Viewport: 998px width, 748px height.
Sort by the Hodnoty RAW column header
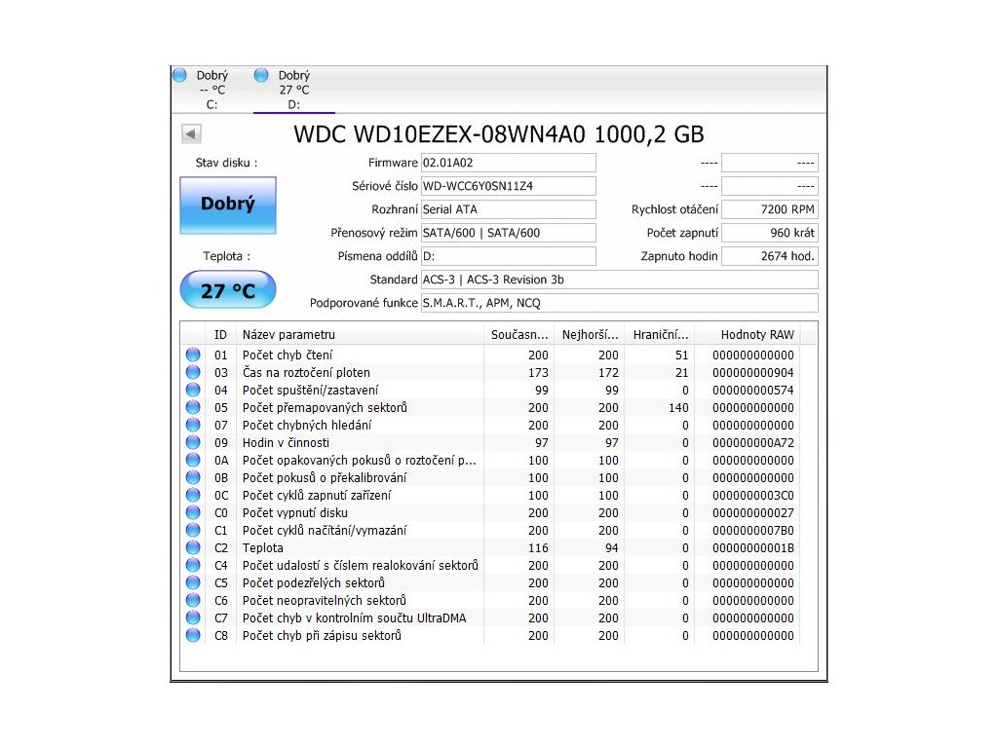coord(747,335)
